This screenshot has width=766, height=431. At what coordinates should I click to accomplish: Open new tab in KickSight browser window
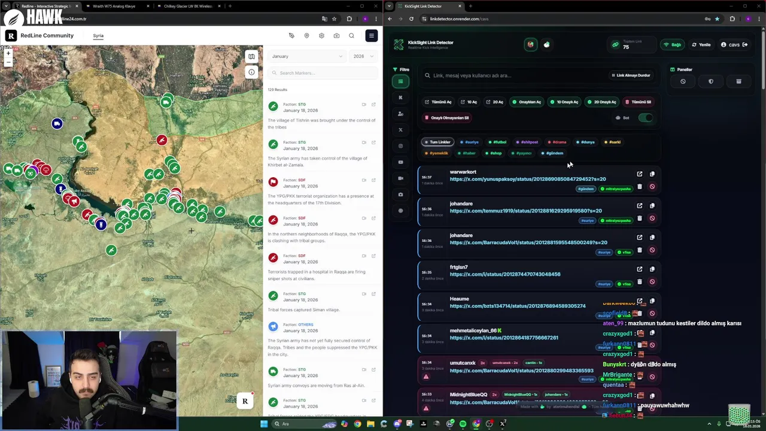pos(470,6)
